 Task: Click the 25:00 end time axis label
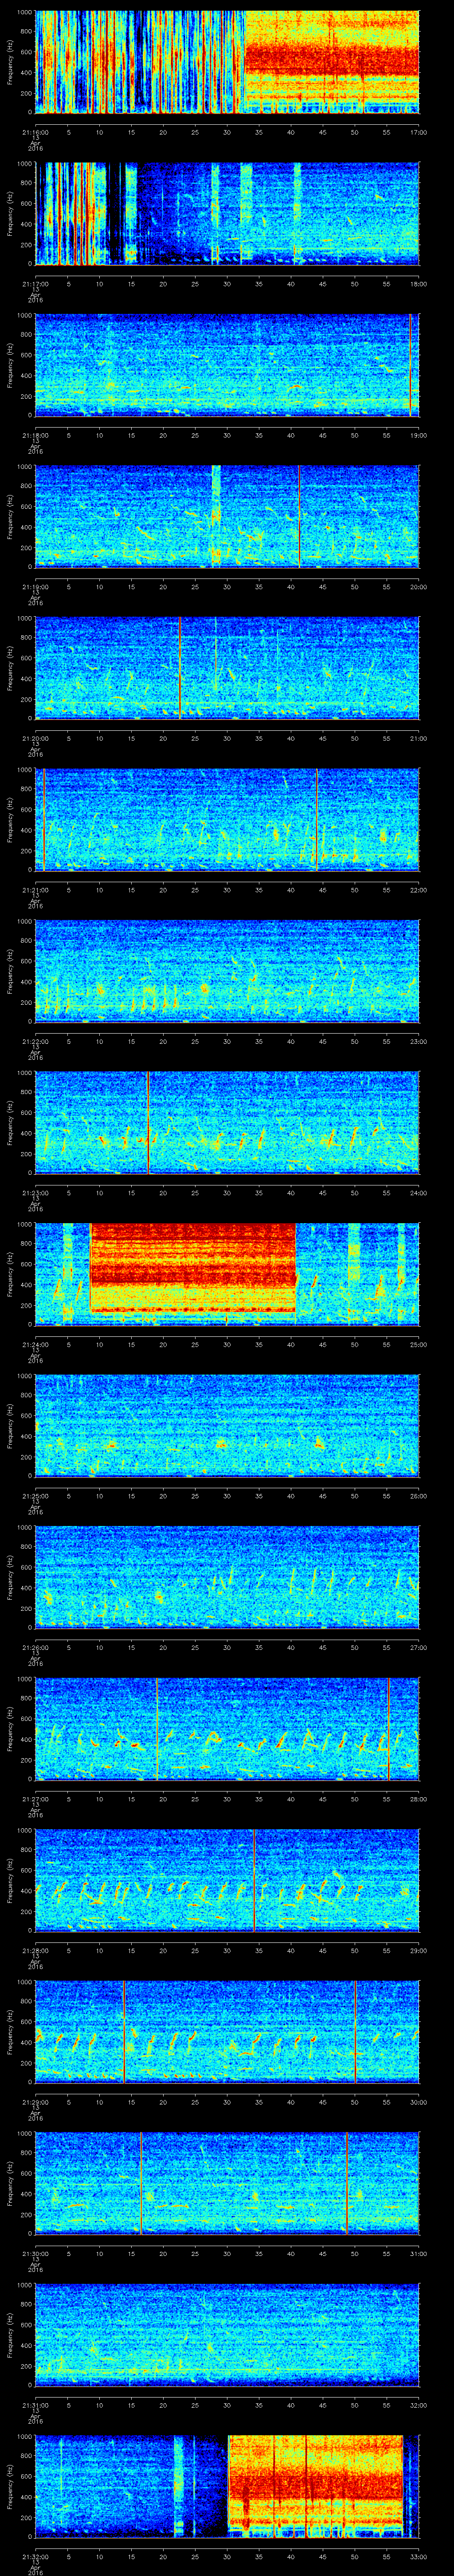[x=418, y=1344]
